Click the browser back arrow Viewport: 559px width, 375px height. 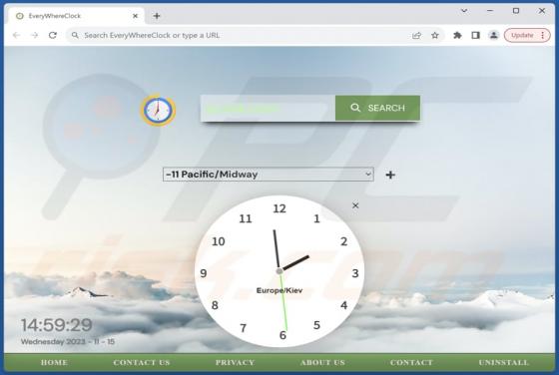(16, 35)
